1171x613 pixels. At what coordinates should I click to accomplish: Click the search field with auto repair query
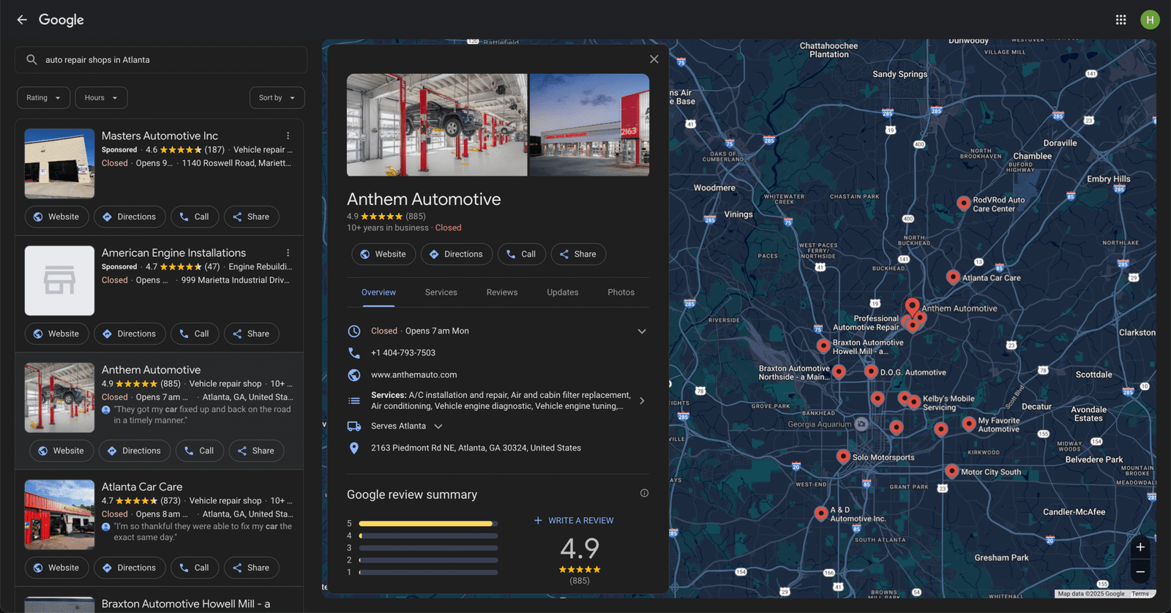tap(161, 60)
